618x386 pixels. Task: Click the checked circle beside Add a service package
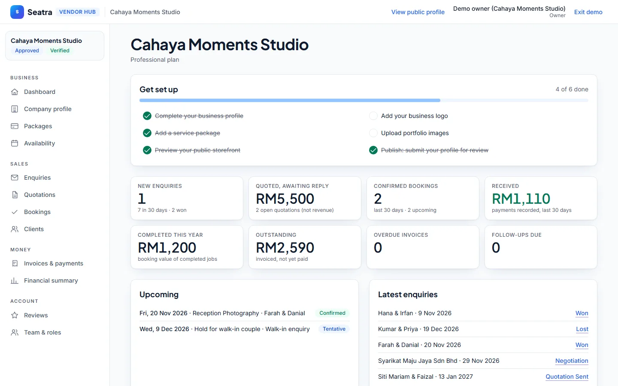click(x=147, y=133)
